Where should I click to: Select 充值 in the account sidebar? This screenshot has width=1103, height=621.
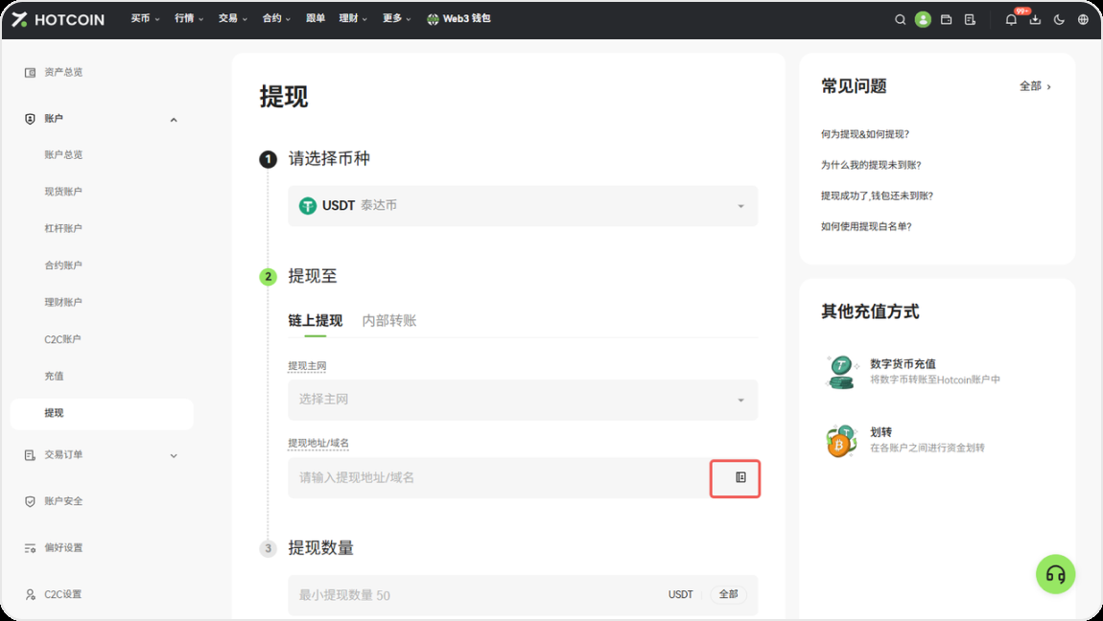54,377
